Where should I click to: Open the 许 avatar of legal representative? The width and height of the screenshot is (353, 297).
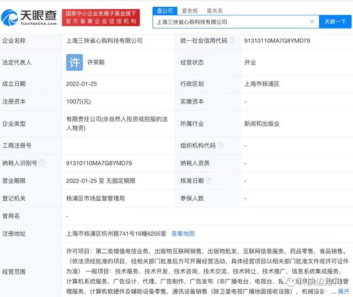click(x=74, y=62)
